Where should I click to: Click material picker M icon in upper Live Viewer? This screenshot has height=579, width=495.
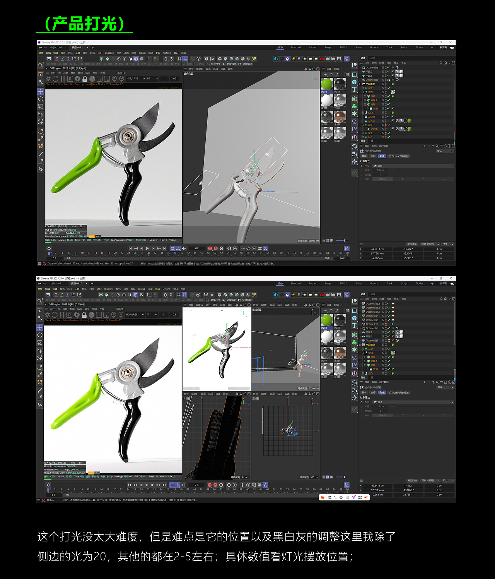(121, 79)
